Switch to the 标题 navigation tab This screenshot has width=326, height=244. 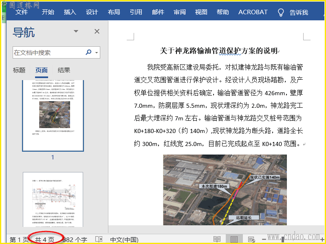(19, 70)
